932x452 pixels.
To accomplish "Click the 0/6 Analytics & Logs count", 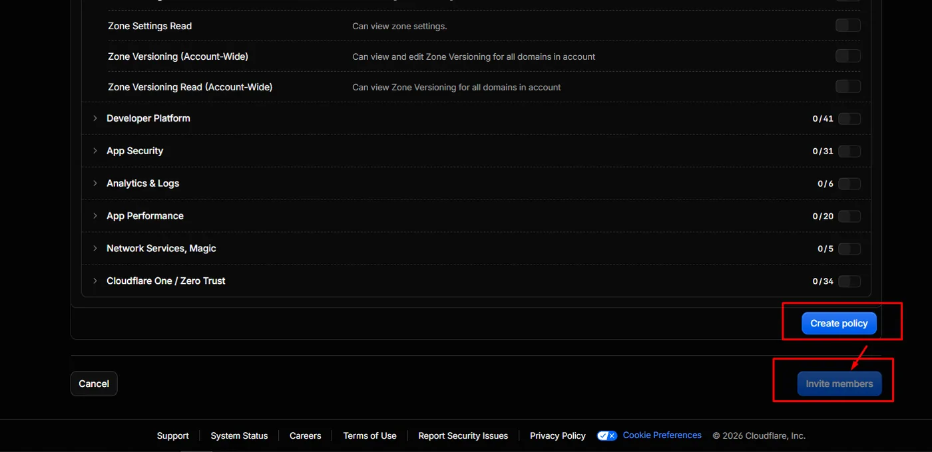I will (825, 184).
